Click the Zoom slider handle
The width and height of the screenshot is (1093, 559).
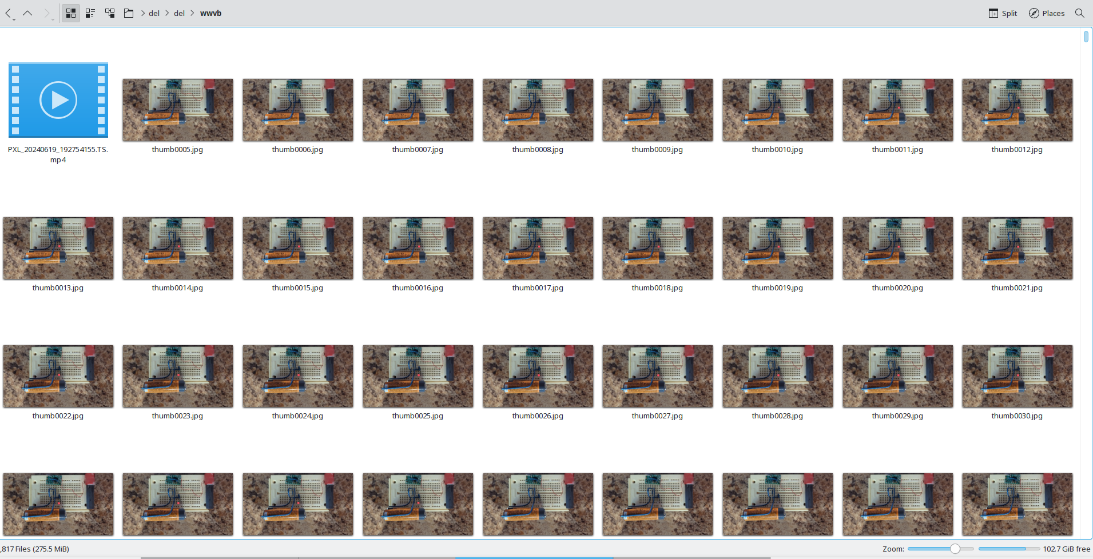click(955, 549)
